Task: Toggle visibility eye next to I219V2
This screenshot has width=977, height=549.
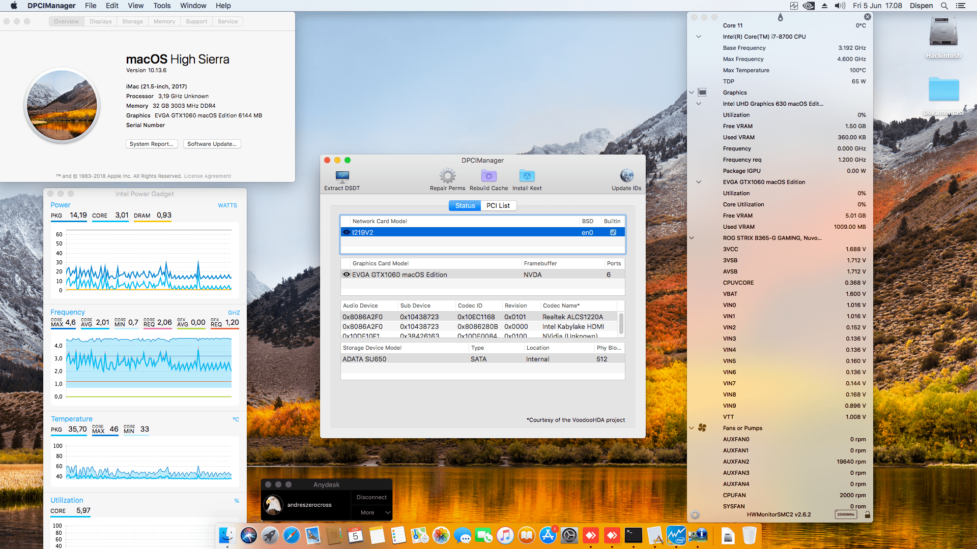Action: [346, 232]
